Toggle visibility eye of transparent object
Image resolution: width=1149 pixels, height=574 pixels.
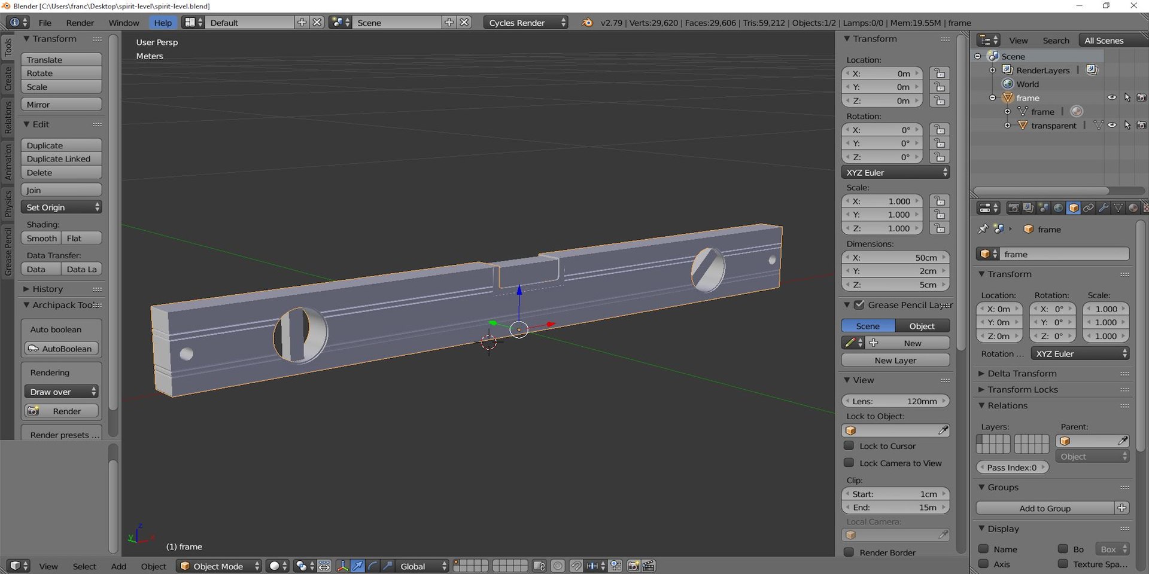1112,125
